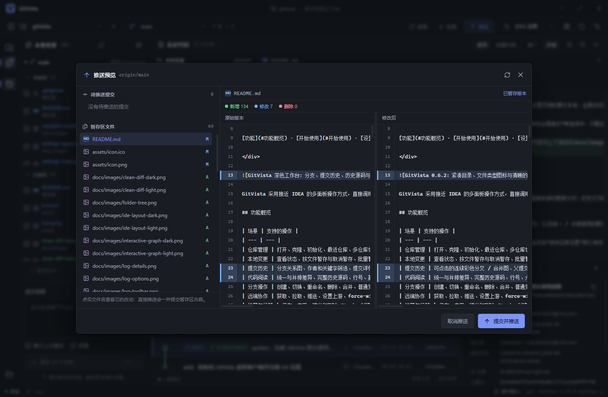Click the 没有待推送的提交 message

point(109,107)
